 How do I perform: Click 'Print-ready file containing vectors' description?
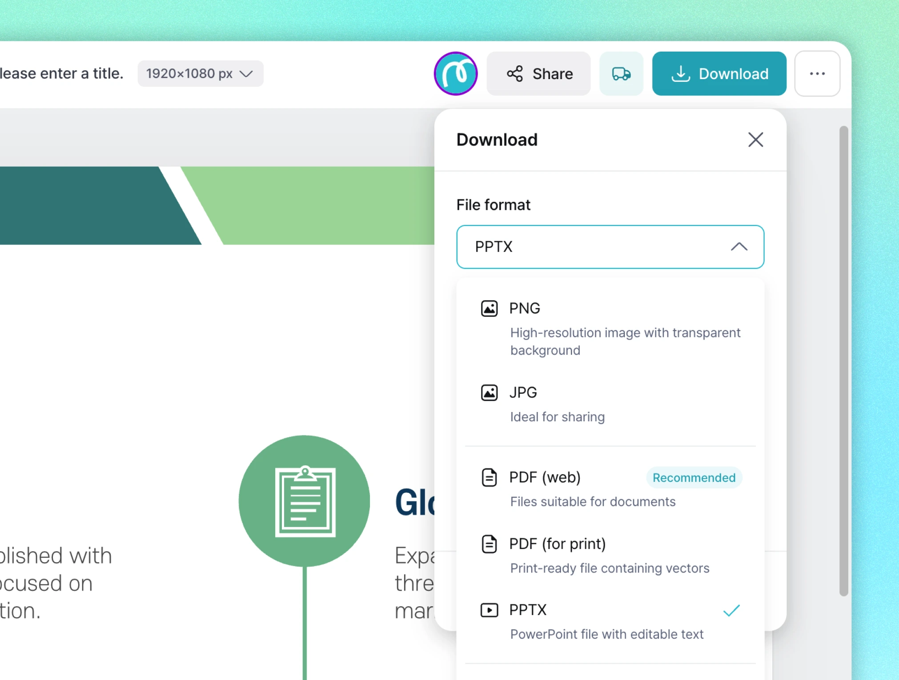pyautogui.click(x=610, y=568)
